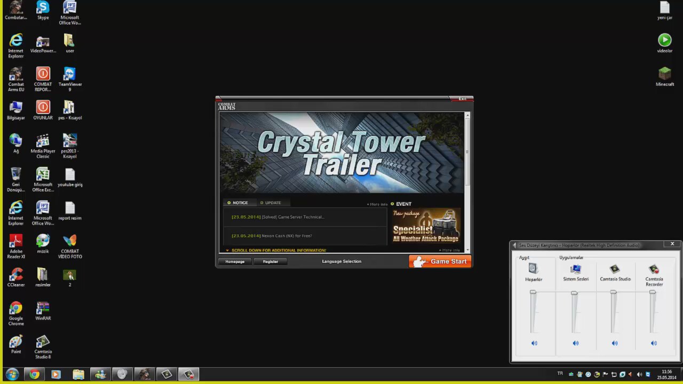Select the report resim file icon

pyautogui.click(x=70, y=211)
